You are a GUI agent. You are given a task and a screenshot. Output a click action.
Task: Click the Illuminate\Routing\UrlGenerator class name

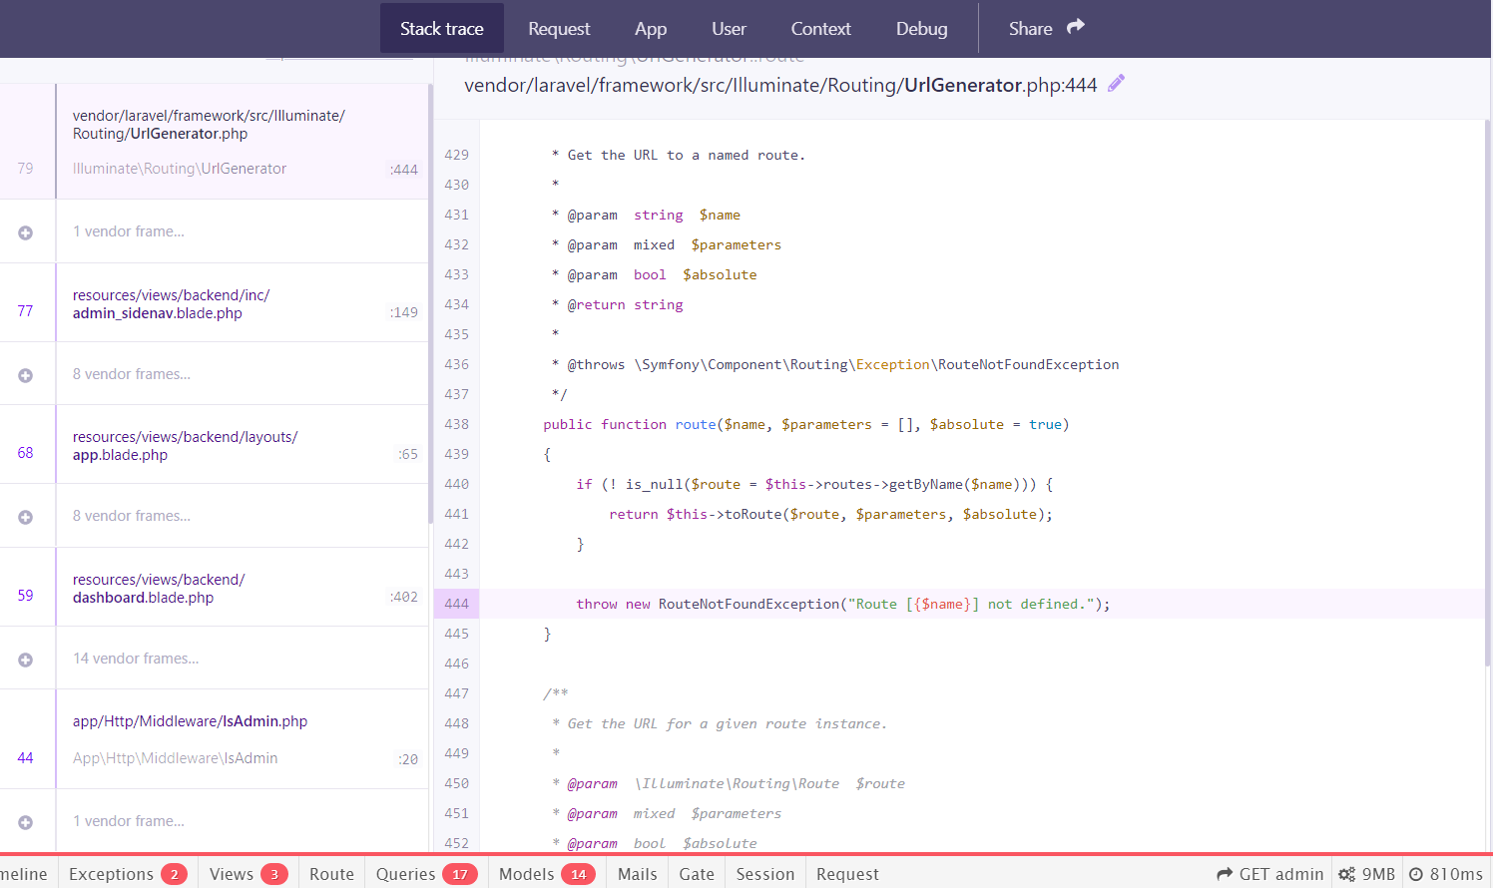coord(180,169)
